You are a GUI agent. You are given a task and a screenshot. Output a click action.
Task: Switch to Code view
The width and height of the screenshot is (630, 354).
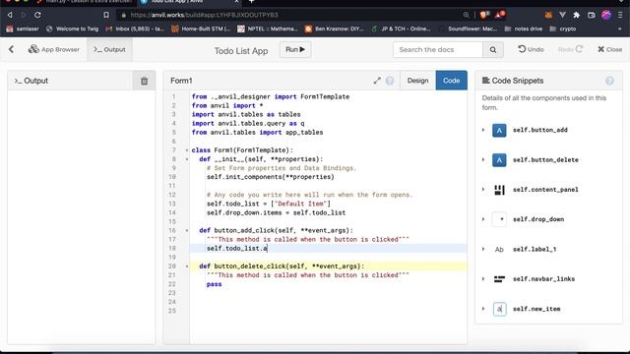[x=451, y=81]
